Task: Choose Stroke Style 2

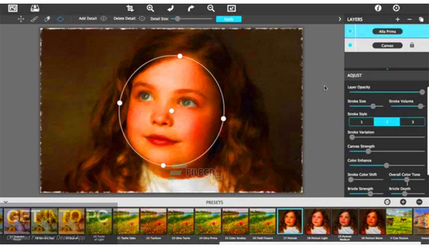Action: coord(387,122)
